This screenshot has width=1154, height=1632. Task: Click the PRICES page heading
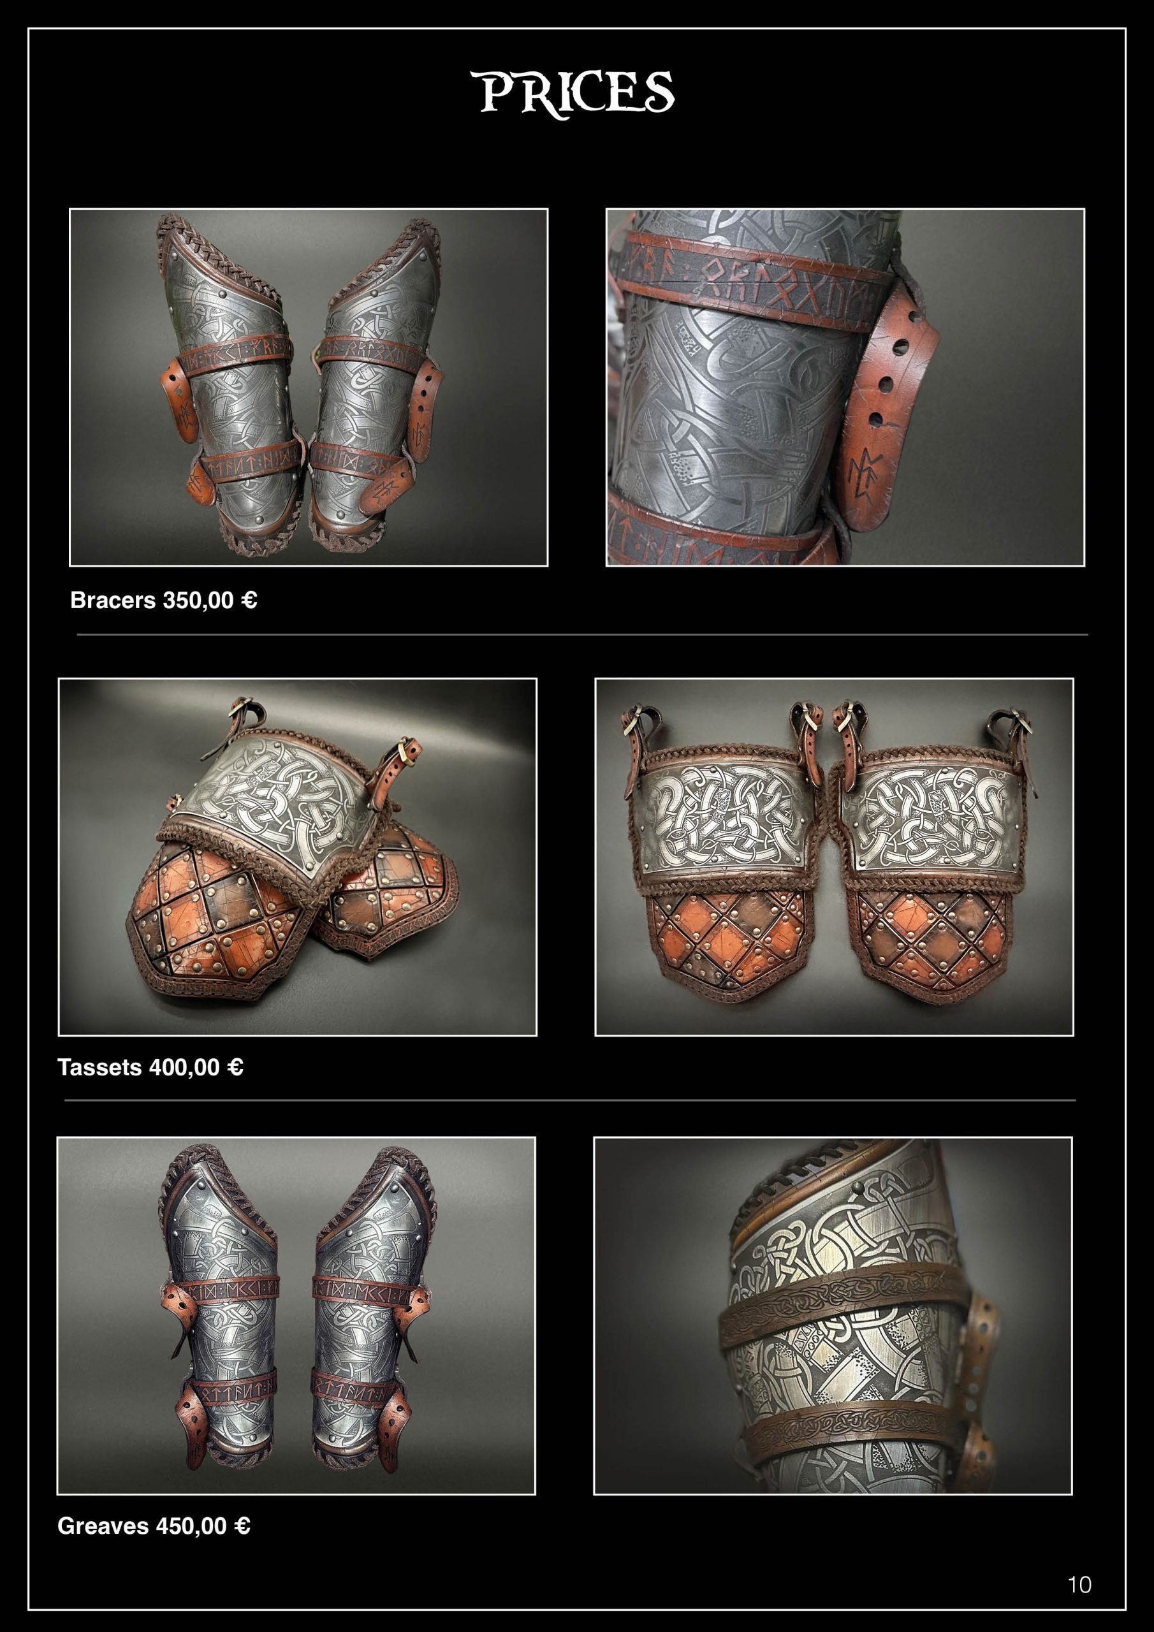pos(576,93)
